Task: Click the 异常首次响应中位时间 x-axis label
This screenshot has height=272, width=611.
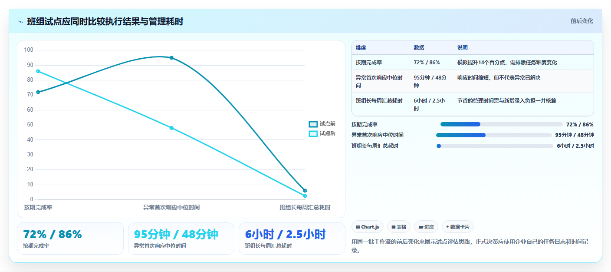Action: tap(171, 207)
